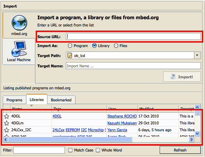This screenshot has height=157, width=205.
Task: Open the Bookmarked tab
Action: pyautogui.click(x=61, y=100)
